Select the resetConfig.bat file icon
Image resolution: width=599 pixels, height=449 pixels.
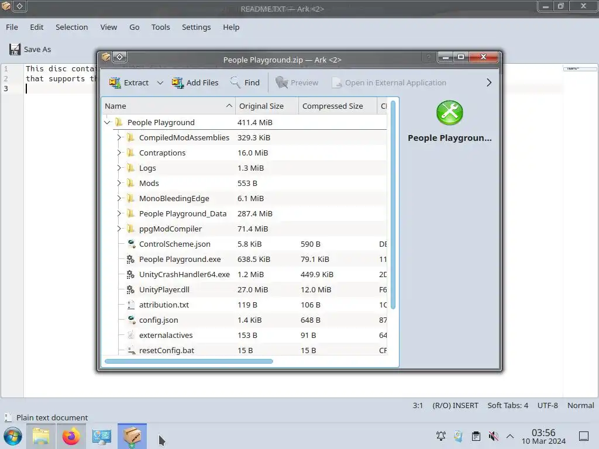[x=131, y=350]
